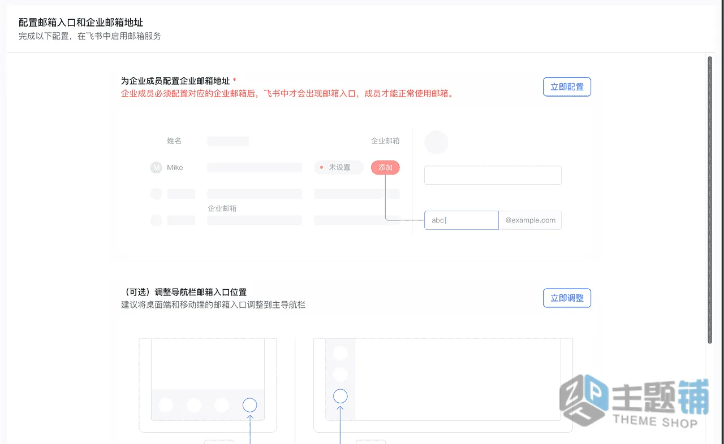The height and width of the screenshot is (444, 724).
Task: Click the red 添加 button in the illustration
Action: 385,167
